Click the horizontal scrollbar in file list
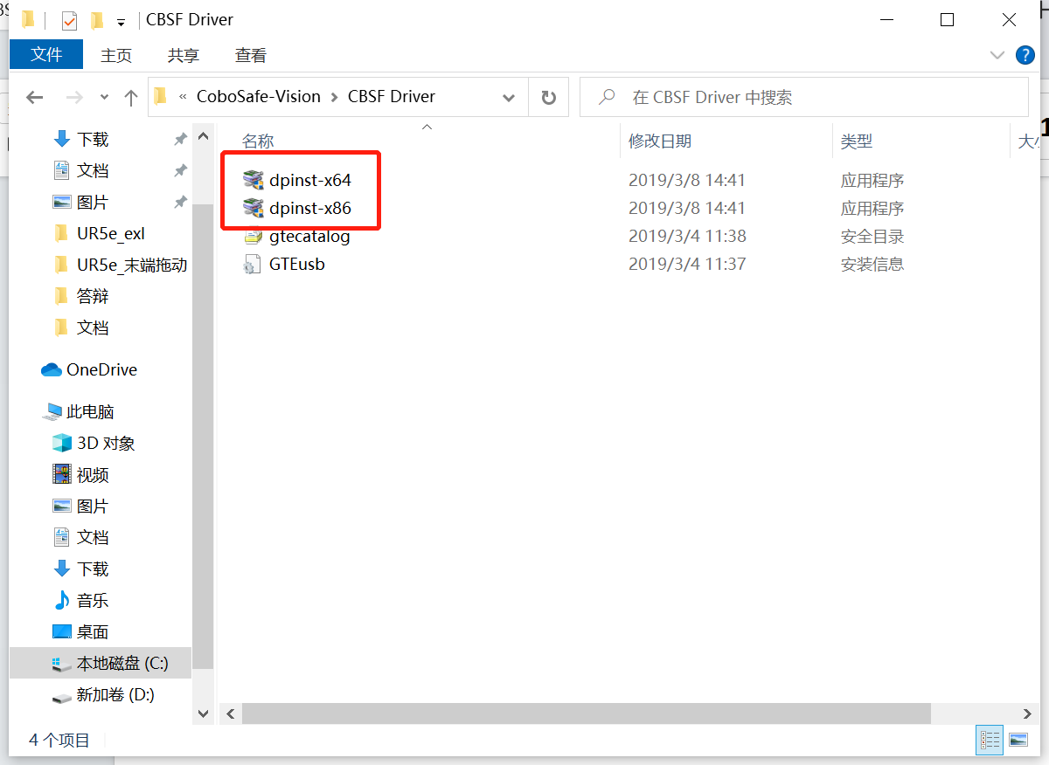The image size is (1049, 765). [586, 713]
